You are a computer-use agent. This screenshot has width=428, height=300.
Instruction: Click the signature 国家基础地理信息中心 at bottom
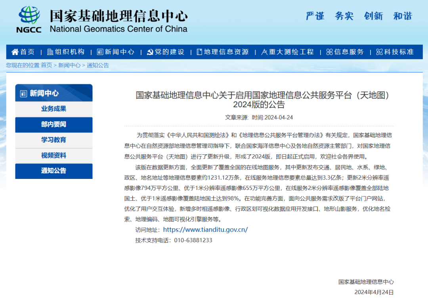point(366,282)
